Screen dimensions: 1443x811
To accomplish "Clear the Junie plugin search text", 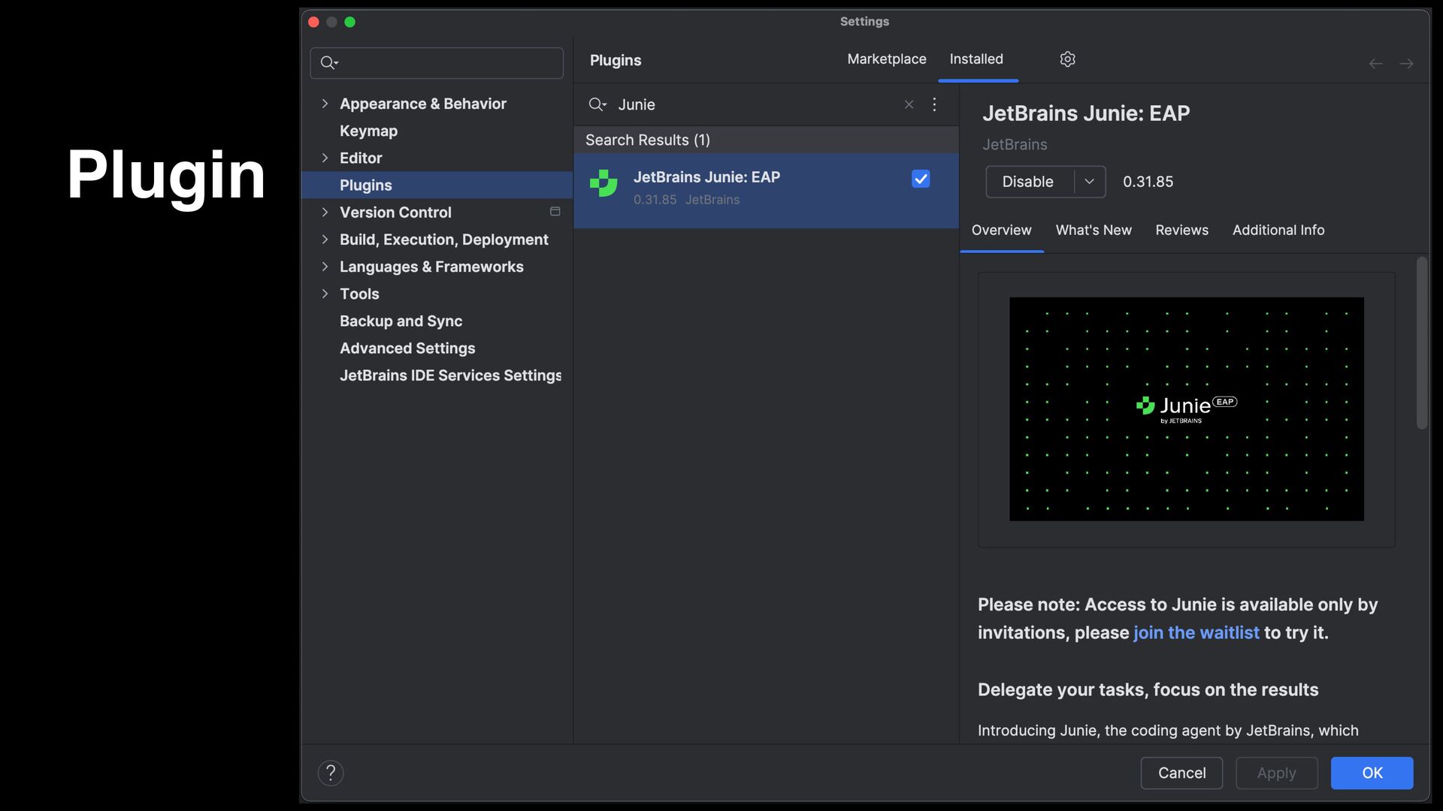I will 909,104.
